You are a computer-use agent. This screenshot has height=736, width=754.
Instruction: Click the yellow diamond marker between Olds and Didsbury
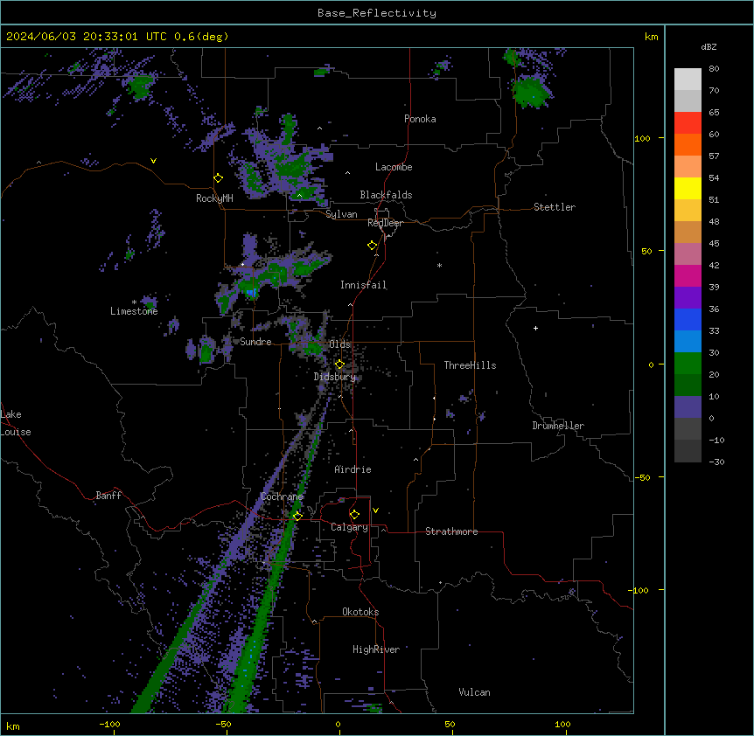click(339, 365)
